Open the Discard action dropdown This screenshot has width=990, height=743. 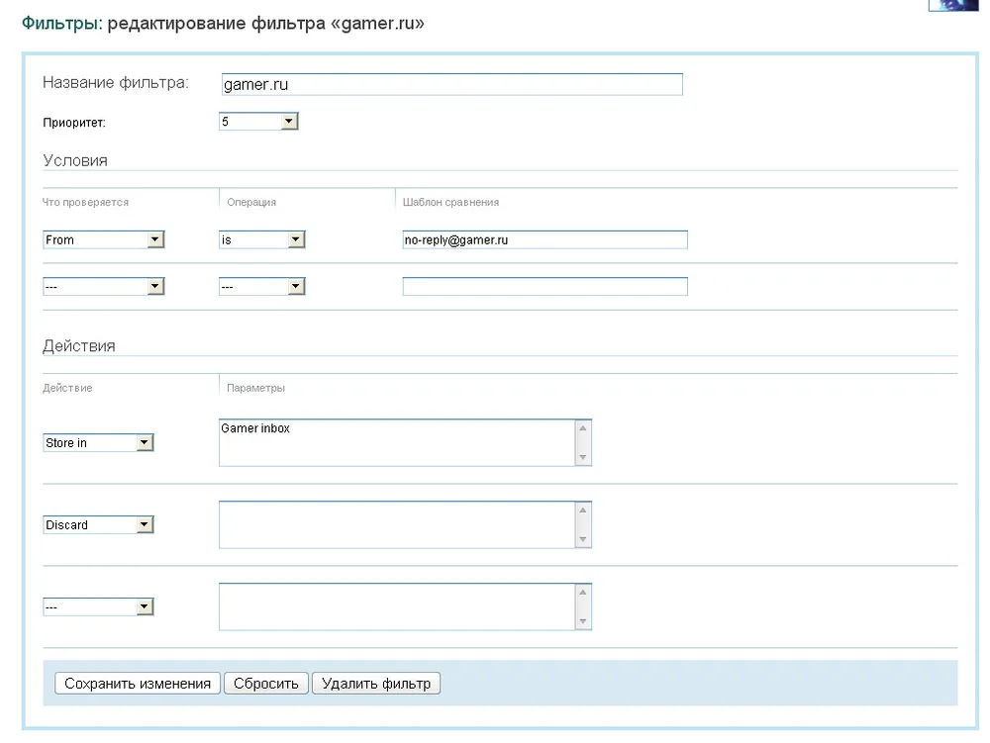pos(98,525)
